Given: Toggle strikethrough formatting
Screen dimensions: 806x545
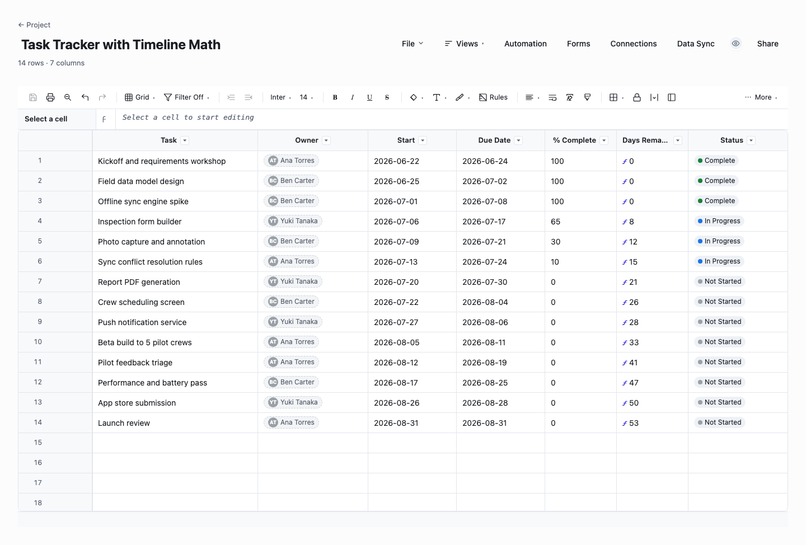Looking at the screenshot, I should point(387,97).
